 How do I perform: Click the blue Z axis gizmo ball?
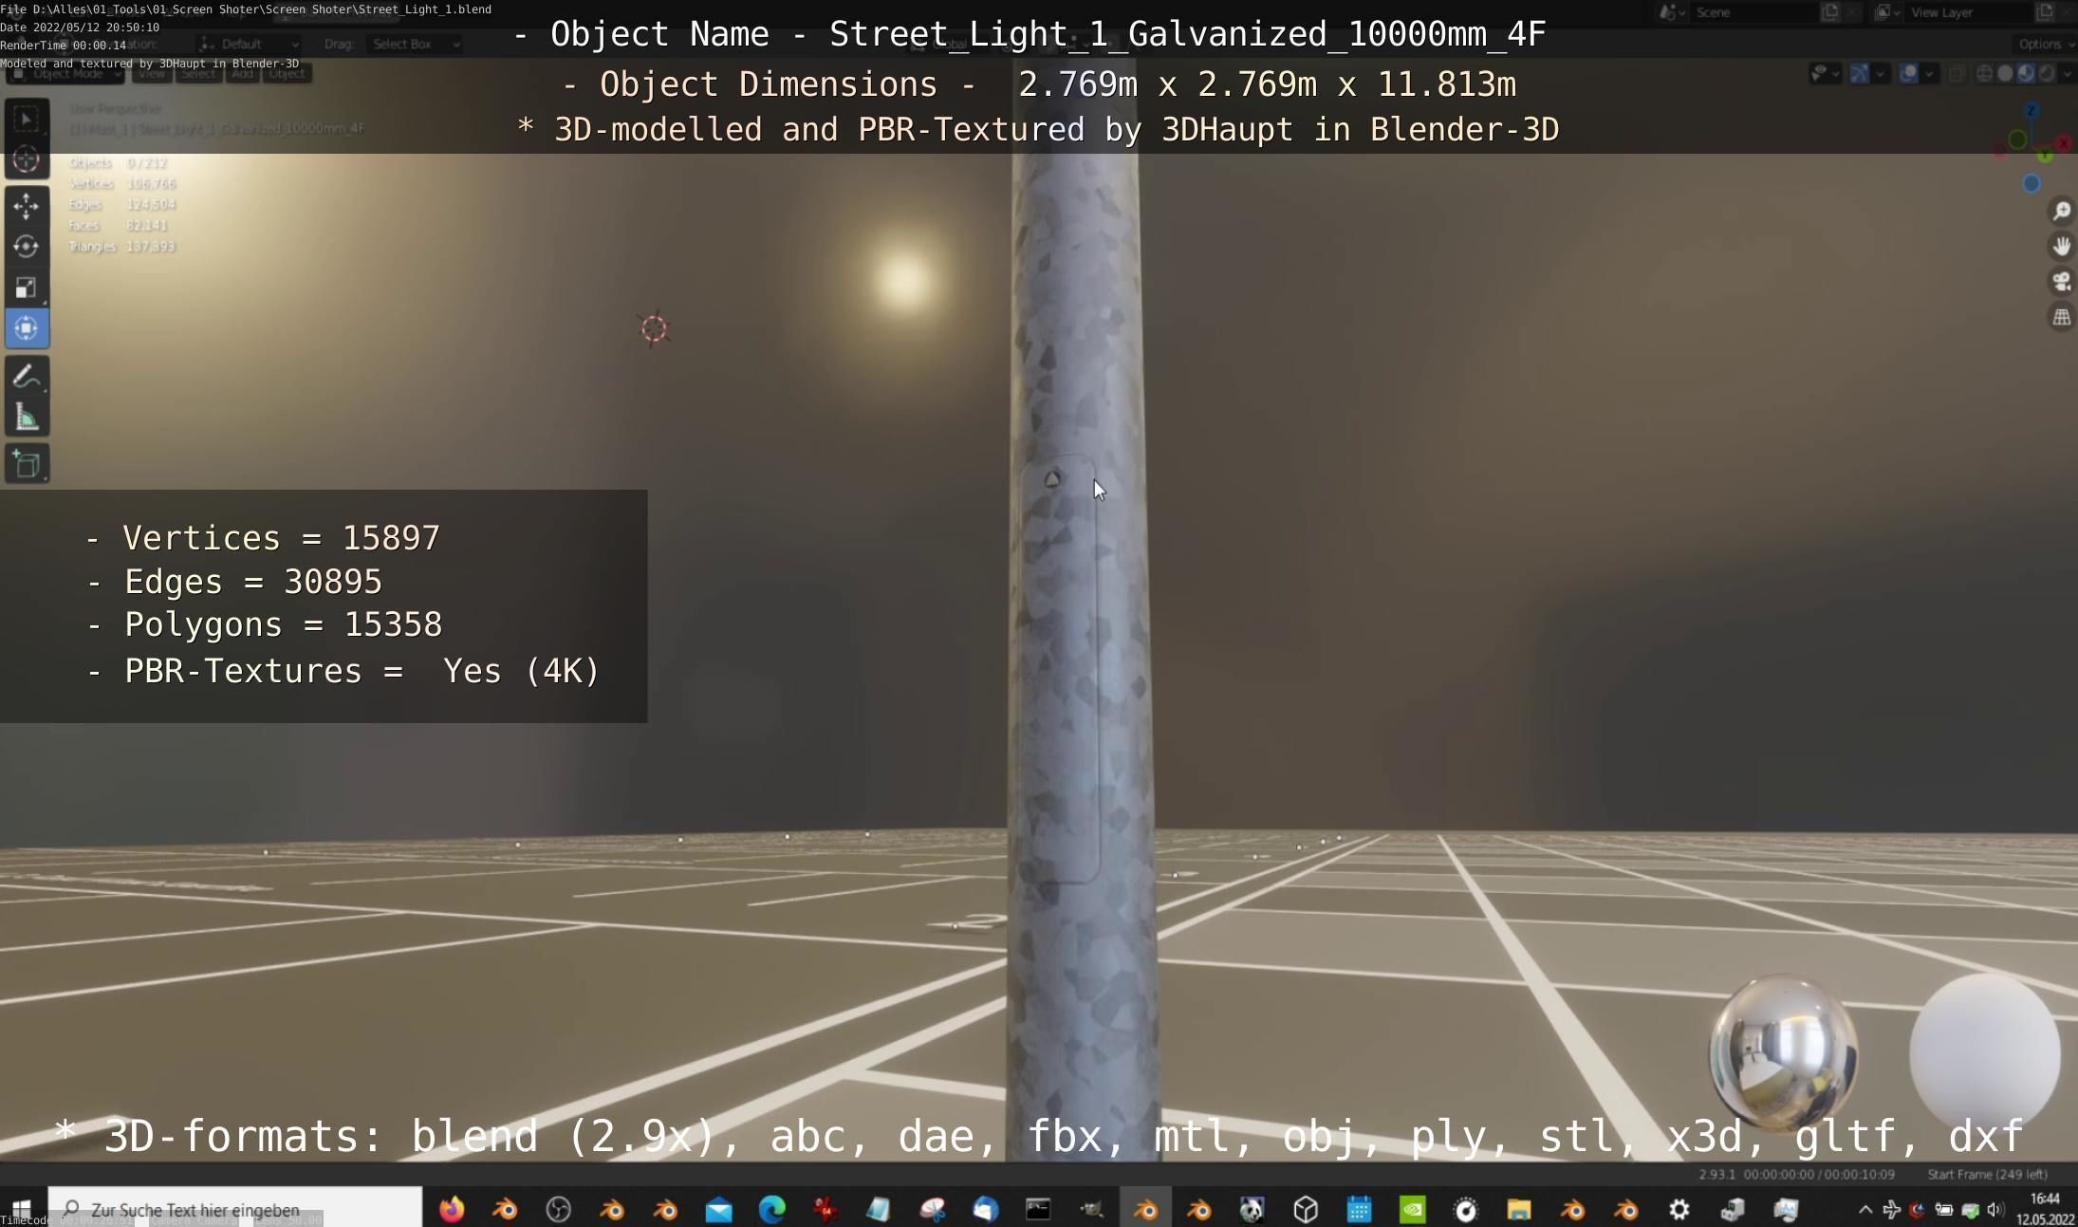2032,111
